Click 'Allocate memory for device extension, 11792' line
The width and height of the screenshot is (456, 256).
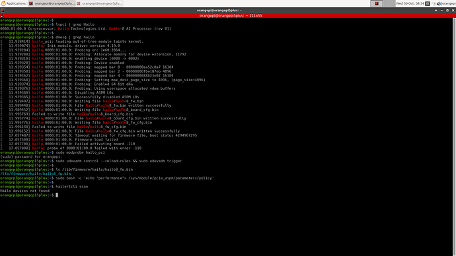(93, 54)
